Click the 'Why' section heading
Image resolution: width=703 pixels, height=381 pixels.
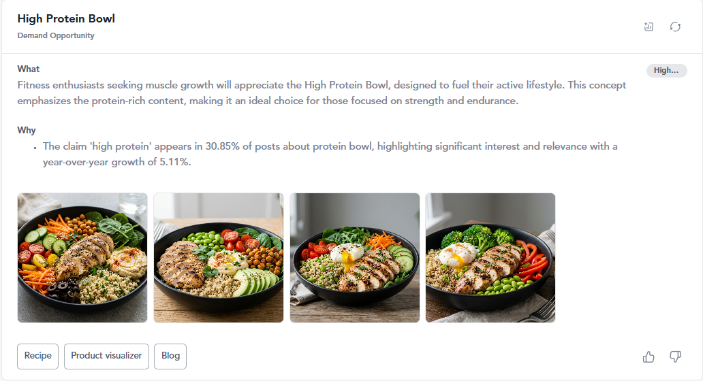pyautogui.click(x=27, y=130)
